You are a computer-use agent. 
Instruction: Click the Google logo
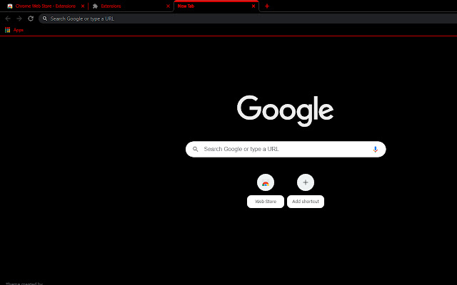coord(286,111)
